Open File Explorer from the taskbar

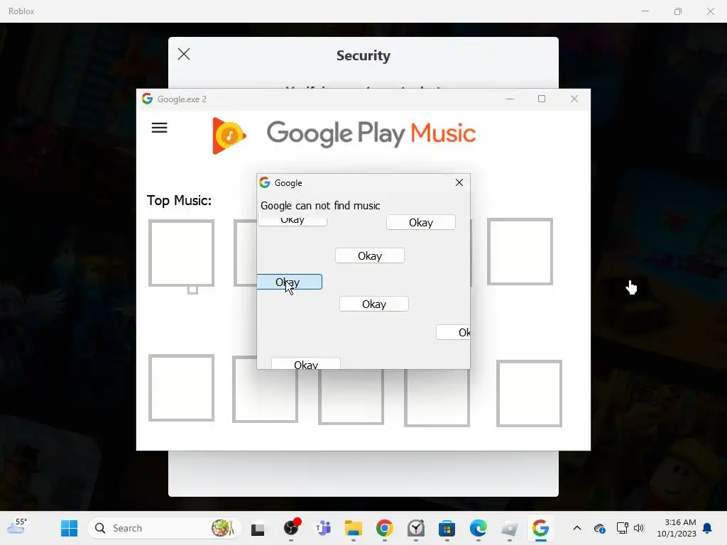pos(354,528)
